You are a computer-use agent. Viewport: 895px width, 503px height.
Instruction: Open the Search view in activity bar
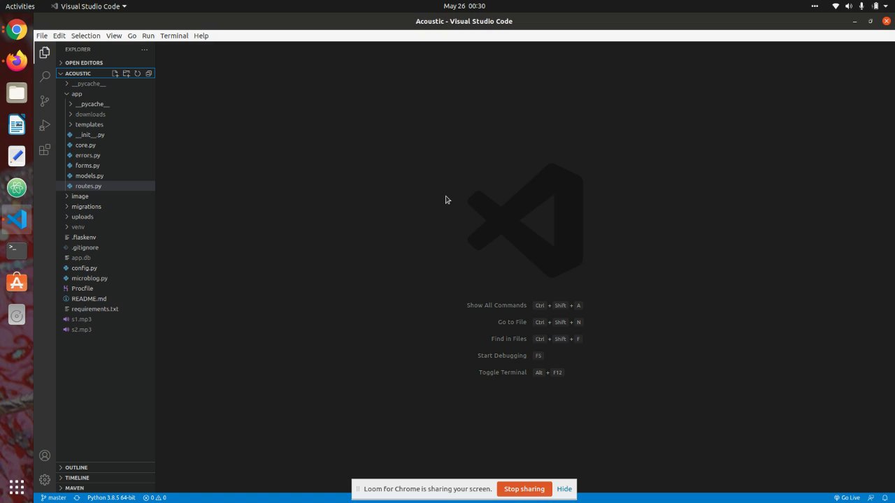click(x=45, y=76)
